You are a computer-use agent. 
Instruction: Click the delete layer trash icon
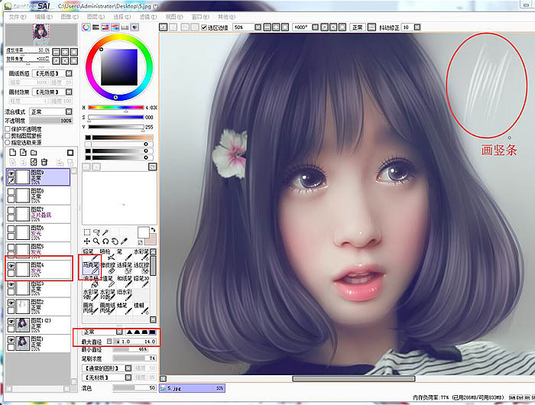[44, 162]
